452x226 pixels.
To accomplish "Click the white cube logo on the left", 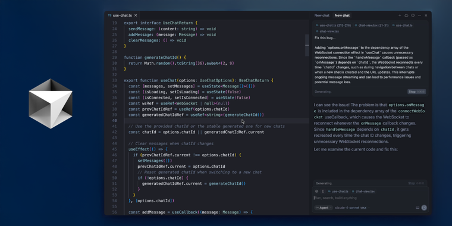I will click(51, 103).
